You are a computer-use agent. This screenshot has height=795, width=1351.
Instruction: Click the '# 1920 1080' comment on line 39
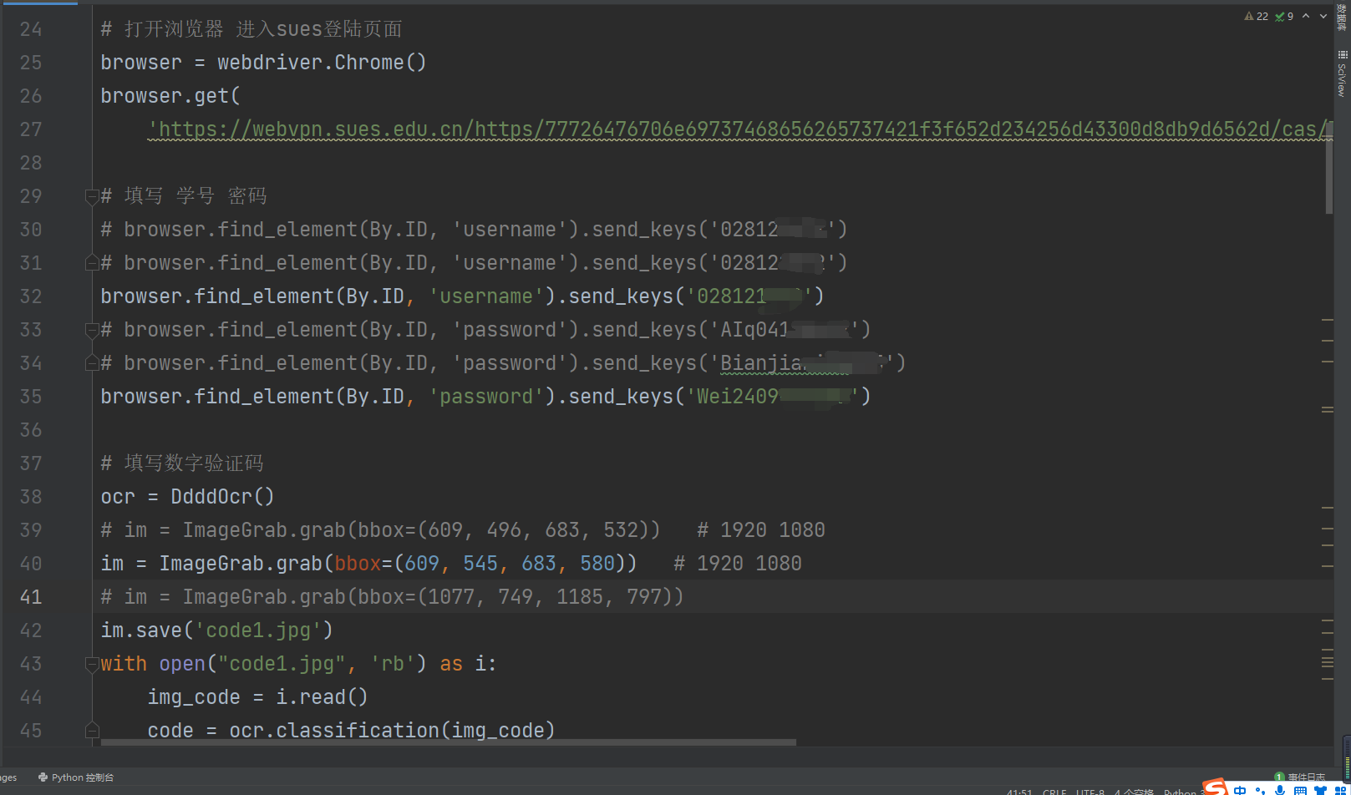pos(761,530)
